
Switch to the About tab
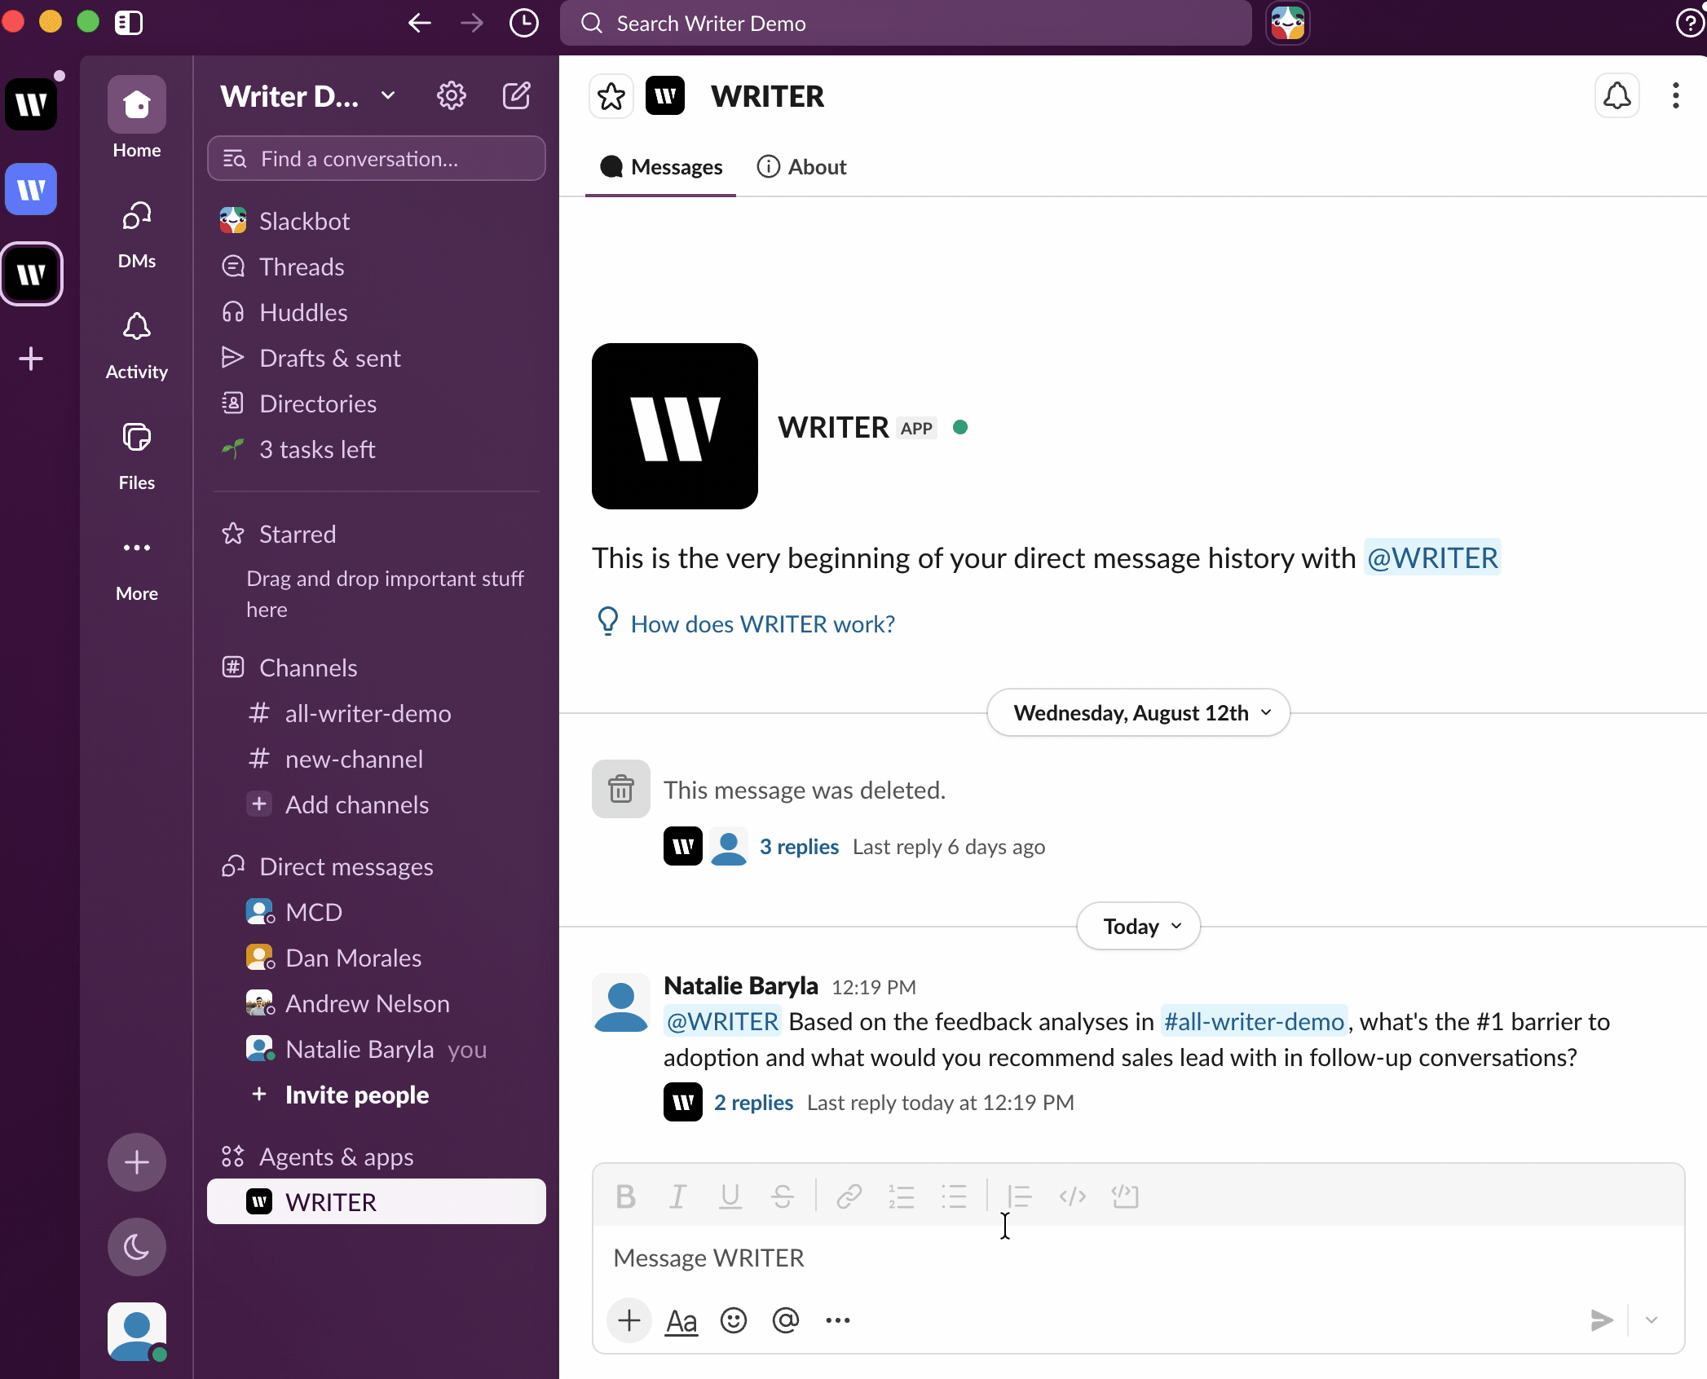click(x=801, y=167)
